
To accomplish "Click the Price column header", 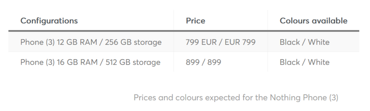I will coord(195,21).
